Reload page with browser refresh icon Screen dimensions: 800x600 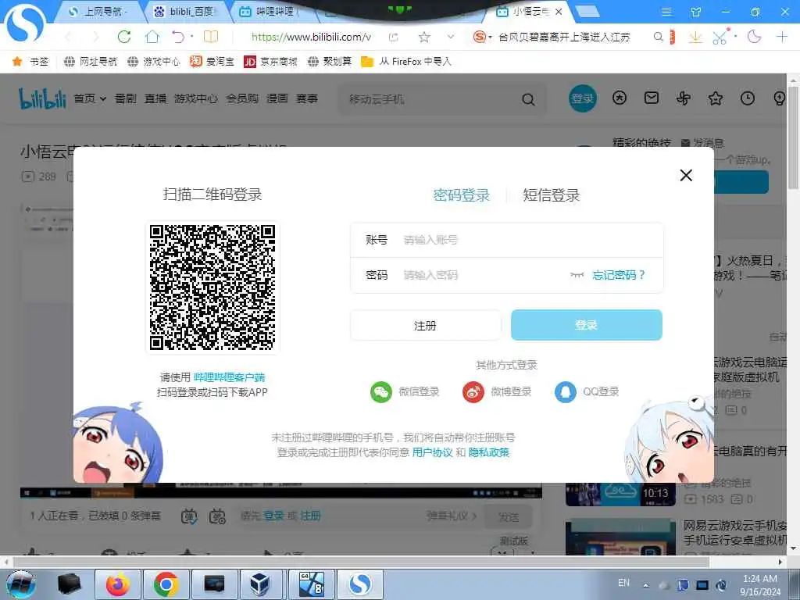tap(124, 37)
